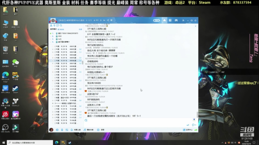The width and height of the screenshot is (259, 145).
Task: Click the 我要上麦 button
Action: 76,130
